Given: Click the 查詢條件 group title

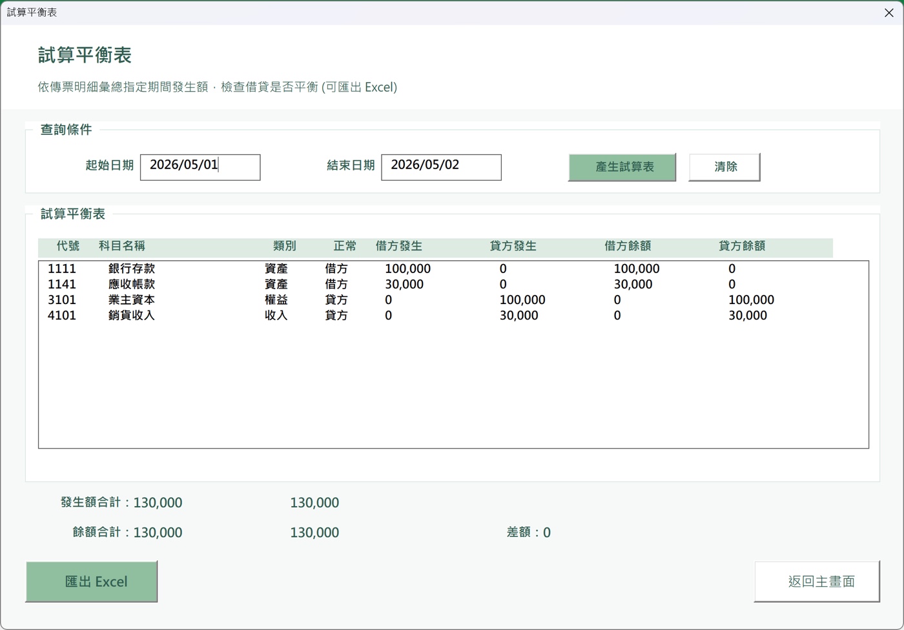Looking at the screenshot, I should (66, 130).
